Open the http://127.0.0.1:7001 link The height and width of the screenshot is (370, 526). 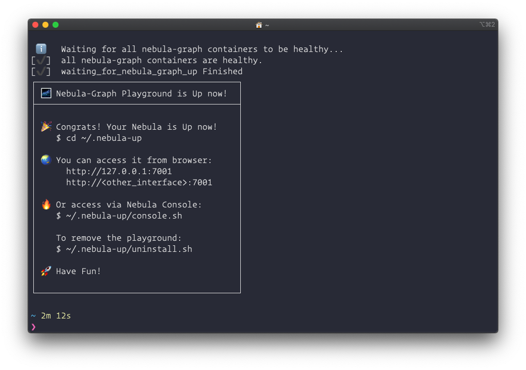[119, 172]
